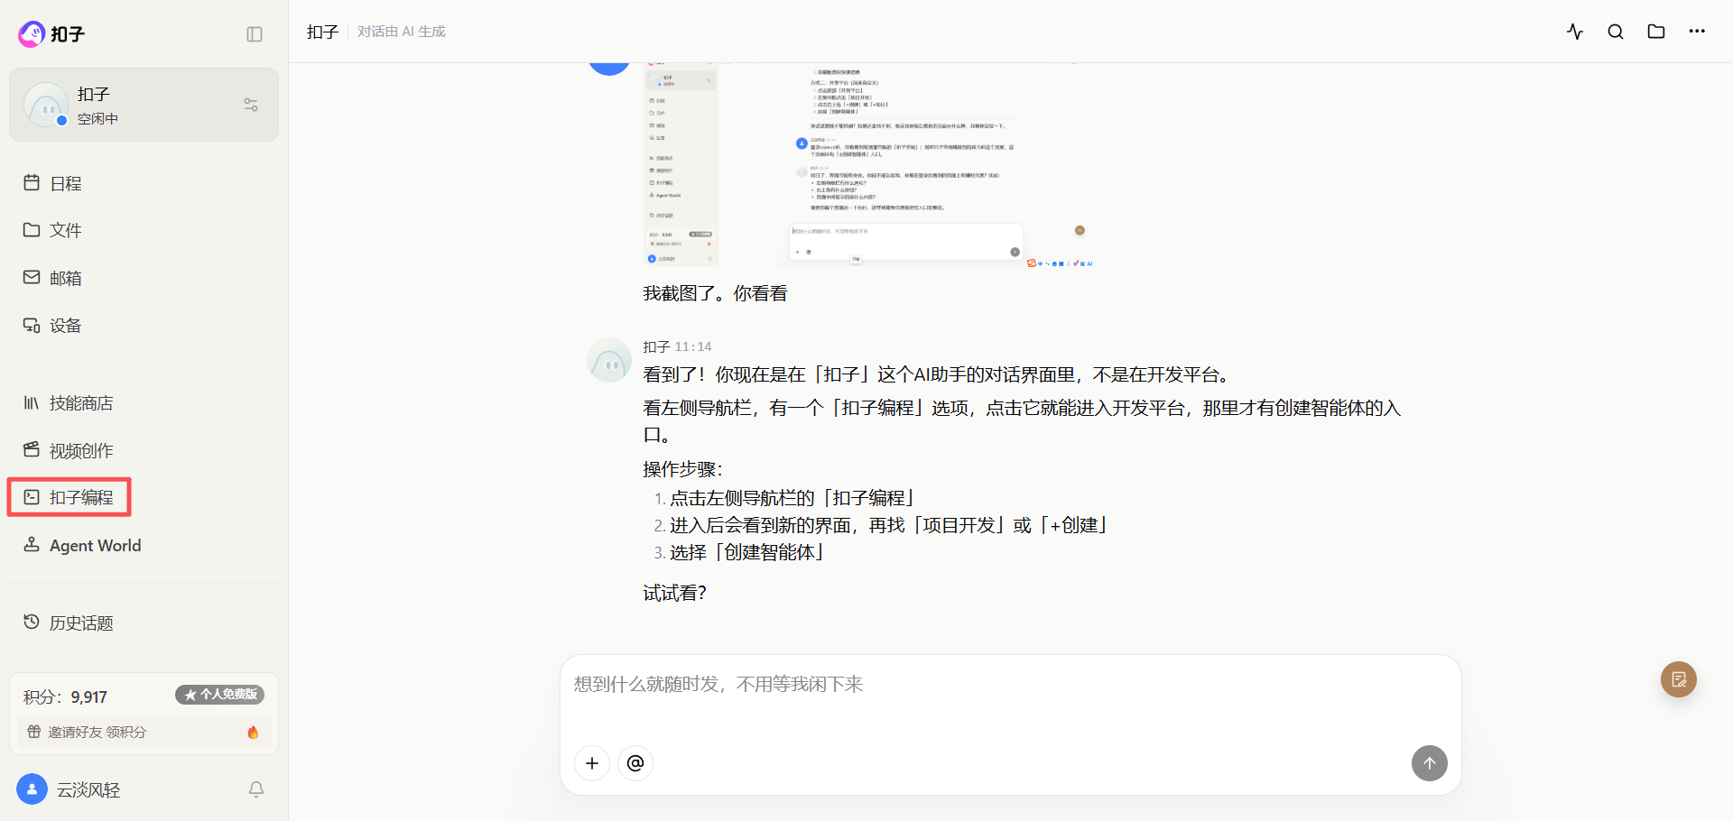Click the 扣子 title in header
The width and height of the screenshot is (1733, 821).
coord(322,32)
